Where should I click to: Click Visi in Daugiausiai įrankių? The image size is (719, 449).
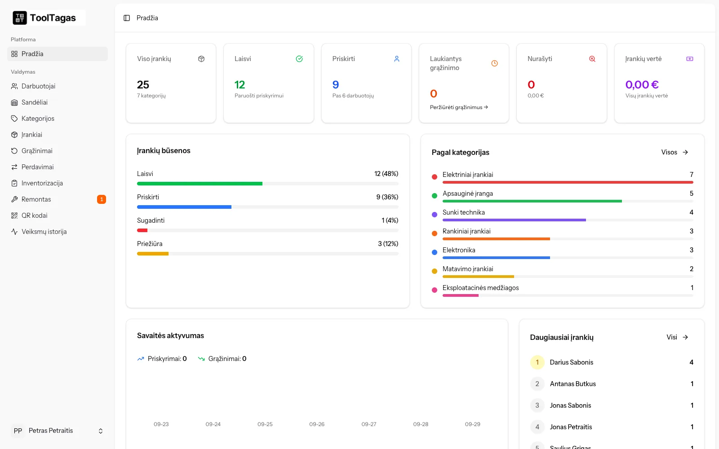pos(678,337)
